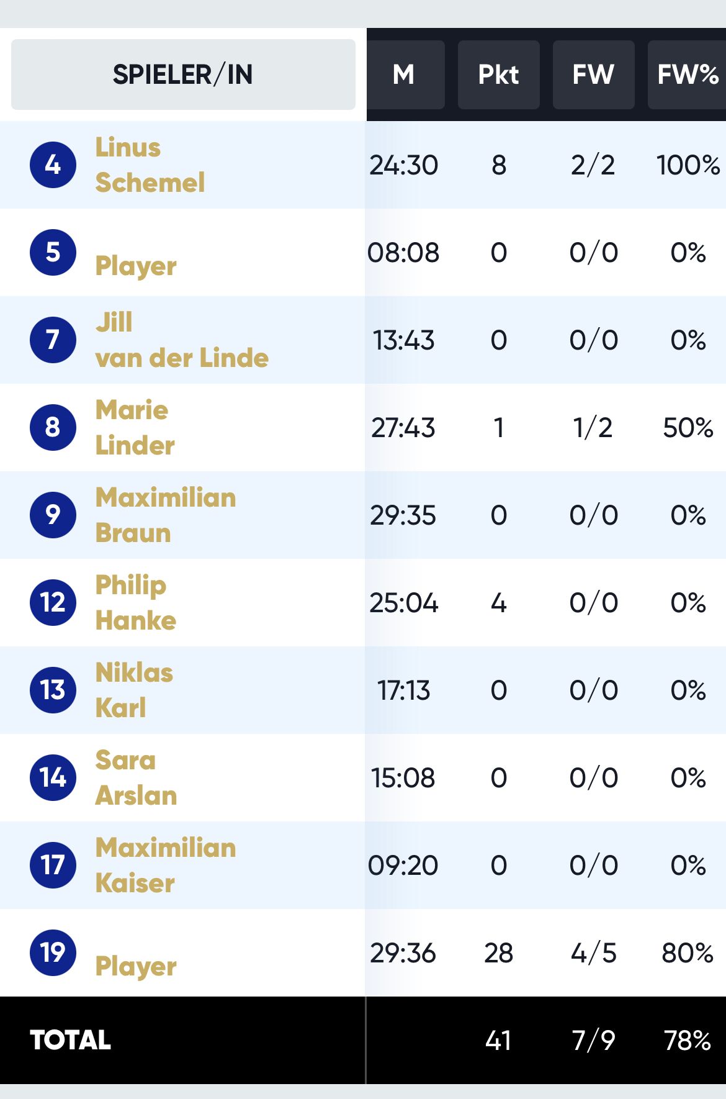The width and height of the screenshot is (726, 1099).
Task: Sort by the FW free throws column
Action: click(x=593, y=75)
